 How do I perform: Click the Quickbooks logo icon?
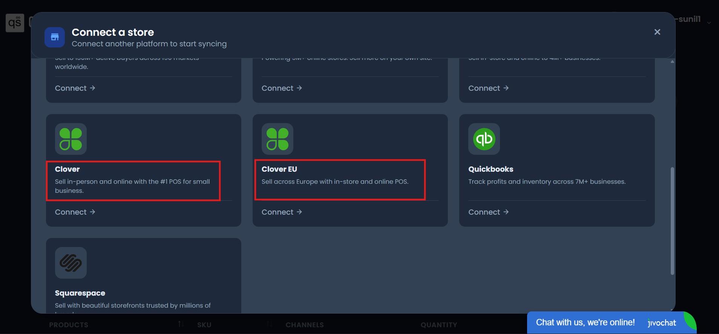coord(484,139)
